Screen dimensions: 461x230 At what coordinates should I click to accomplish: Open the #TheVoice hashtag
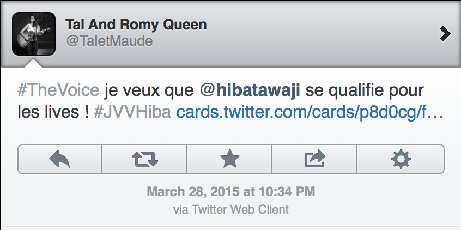58,90
